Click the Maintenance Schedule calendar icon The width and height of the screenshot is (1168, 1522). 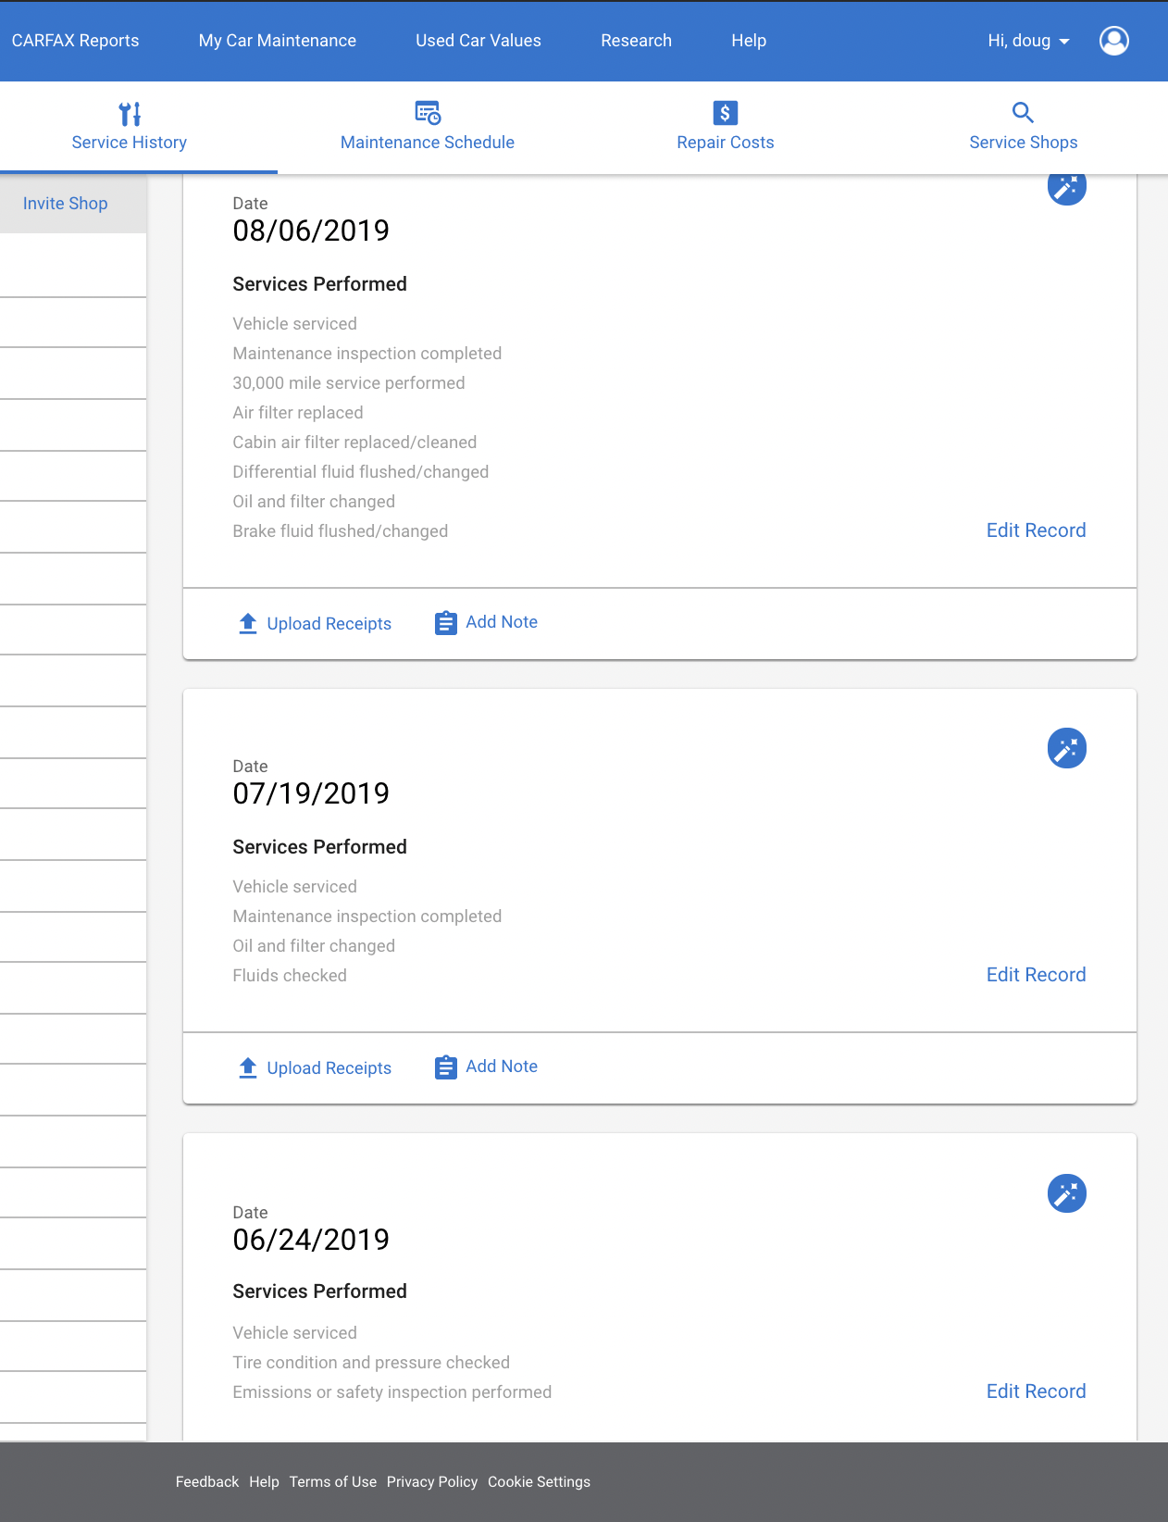(x=428, y=113)
